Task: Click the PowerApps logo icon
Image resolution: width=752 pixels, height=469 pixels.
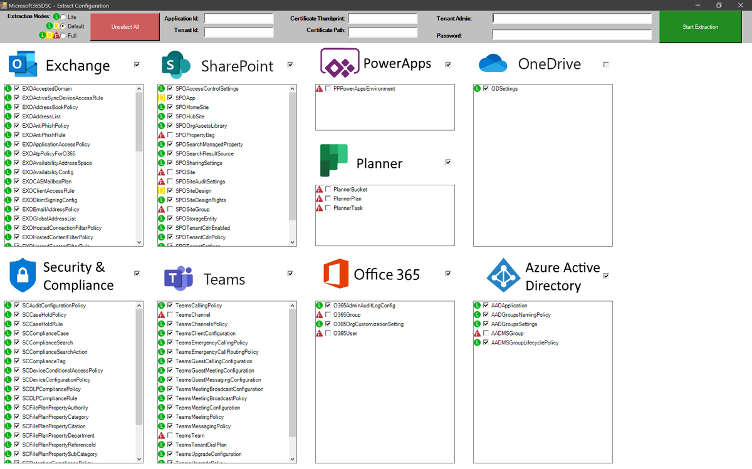Action: 339,63
